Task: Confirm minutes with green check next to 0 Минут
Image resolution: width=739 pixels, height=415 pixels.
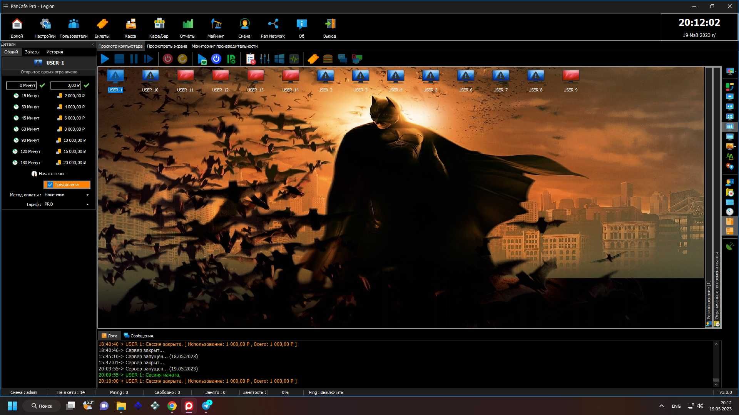Action: click(42, 85)
